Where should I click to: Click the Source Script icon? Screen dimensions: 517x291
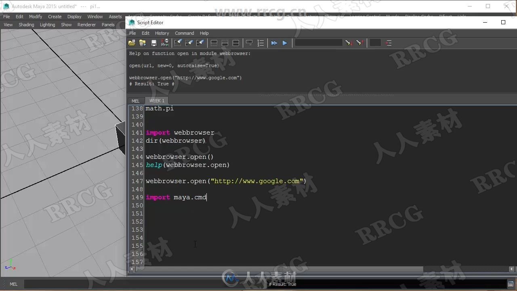(x=143, y=43)
